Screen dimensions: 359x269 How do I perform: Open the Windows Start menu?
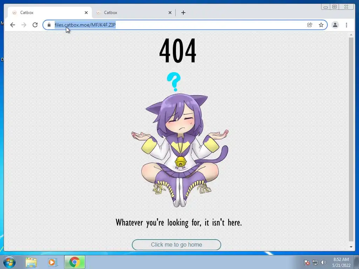pyautogui.click(x=9, y=262)
